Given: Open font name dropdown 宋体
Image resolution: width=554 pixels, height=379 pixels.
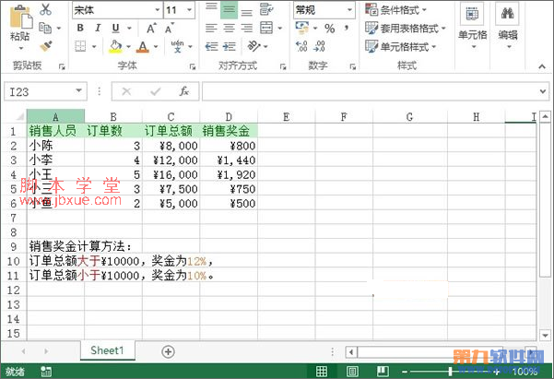Looking at the screenshot, I should 158,10.
